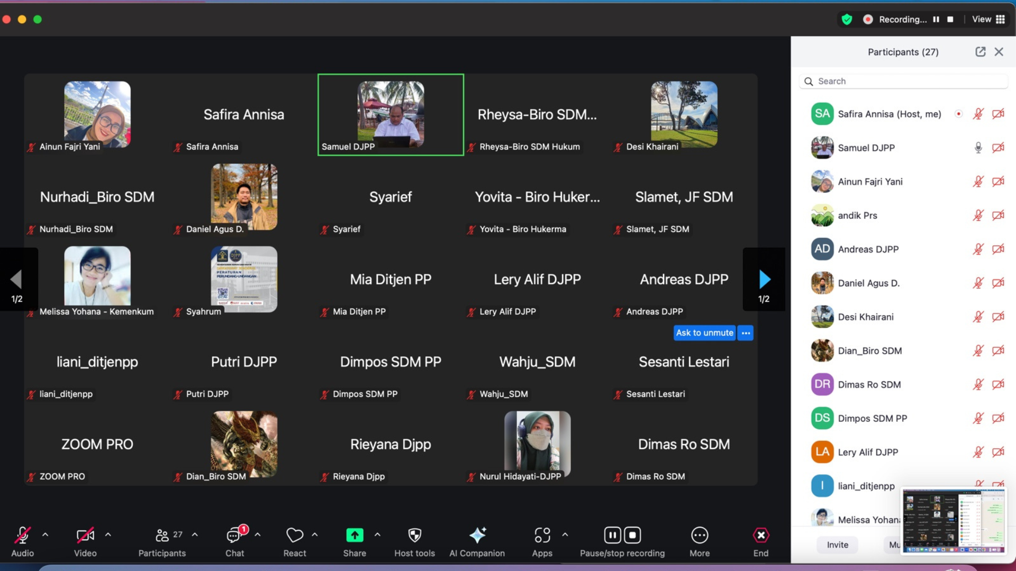
Task: Stop recording from top bar indicator
Action: (950, 20)
